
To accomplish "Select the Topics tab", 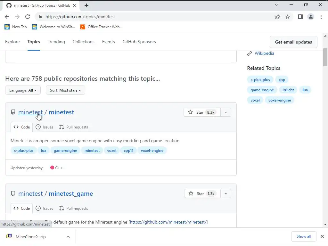I will 34,42.
